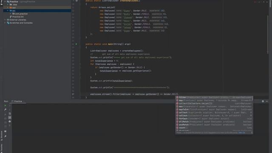Rerun Practice with the green run icon
The width and height of the screenshot is (272, 153).
pyautogui.click(x=6, y=106)
